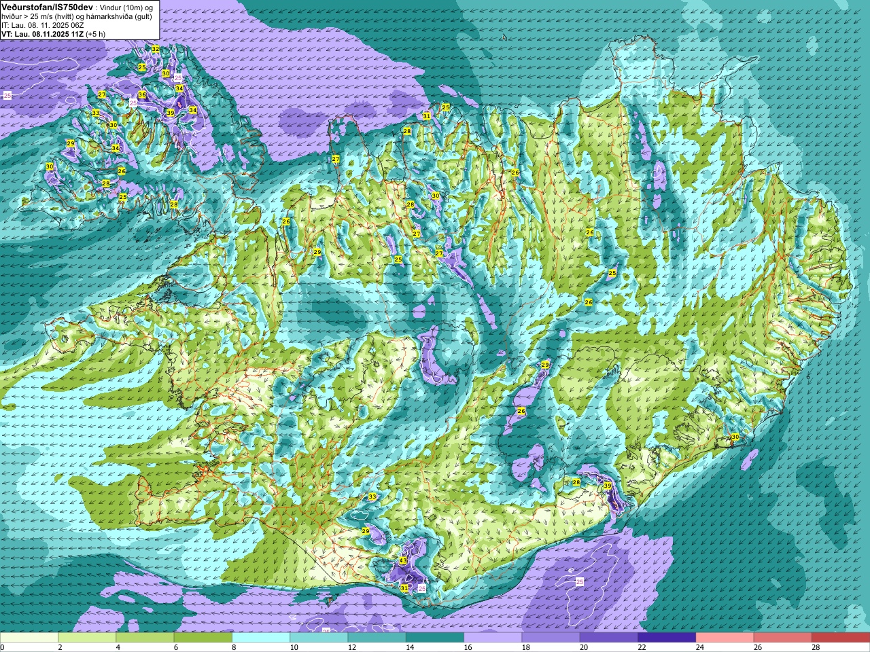Click the yellow 36 gust marker
The image size is (870, 652).
[x=142, y=95]
